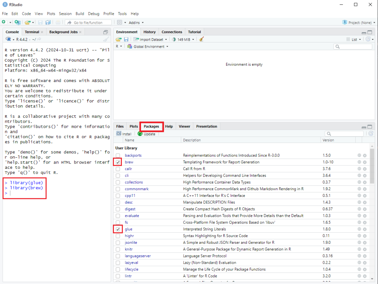Open the web documentation globe icon for brew
The image size is (378, 284).
359,162
